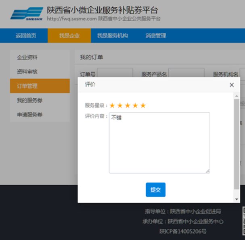Switch to 我是企业 tab

click(69, 36)
